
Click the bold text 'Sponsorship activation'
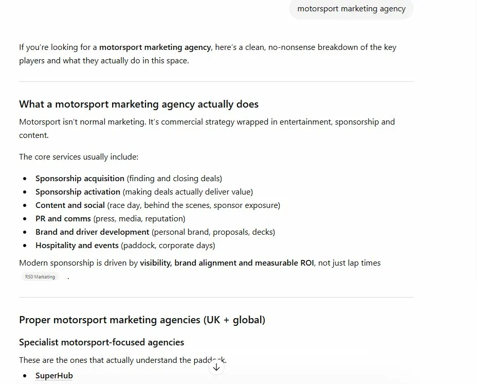[78, 191]
